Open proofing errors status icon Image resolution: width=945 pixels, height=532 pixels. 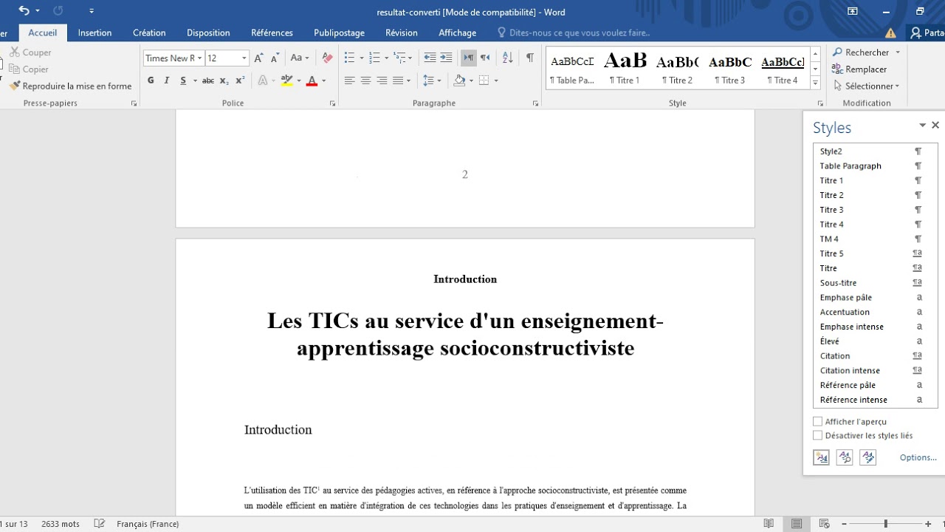(x=100, y=524)
